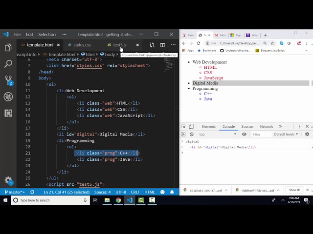Image resolution: width=313 pixels, height=234 pixels.
Task: Reload the Chrome page
Action: [199, 43]
